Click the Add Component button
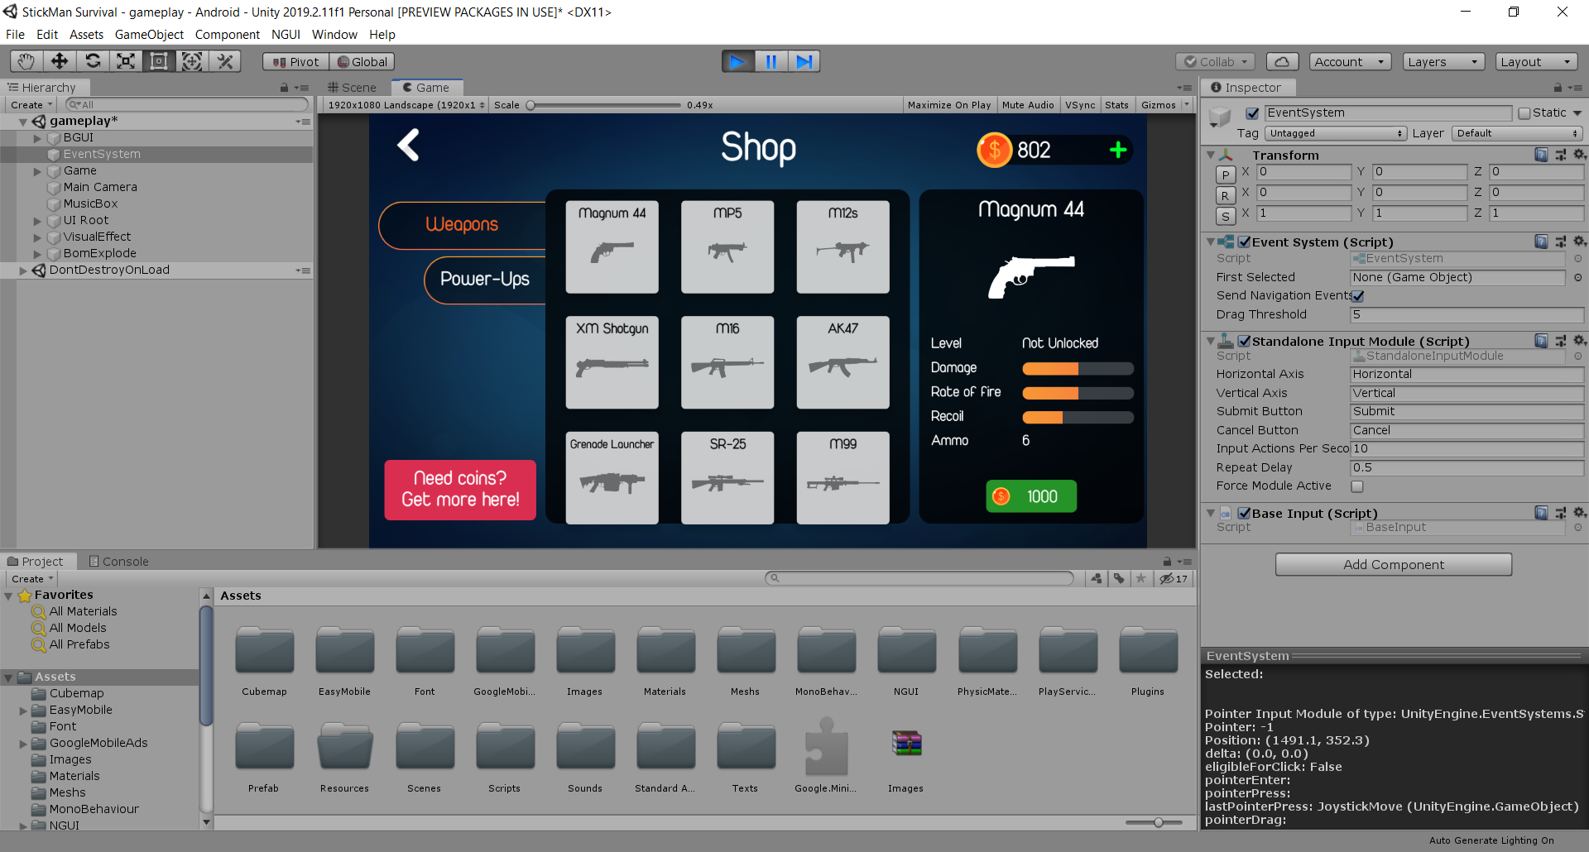 click(1393, 564)
